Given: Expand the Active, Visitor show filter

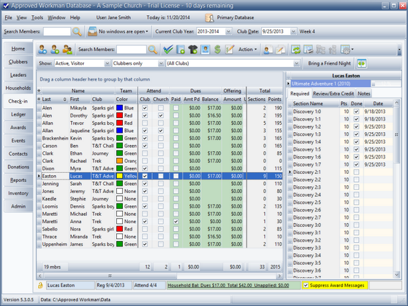Looking at the screenshot, I should (x=105, y=63).
